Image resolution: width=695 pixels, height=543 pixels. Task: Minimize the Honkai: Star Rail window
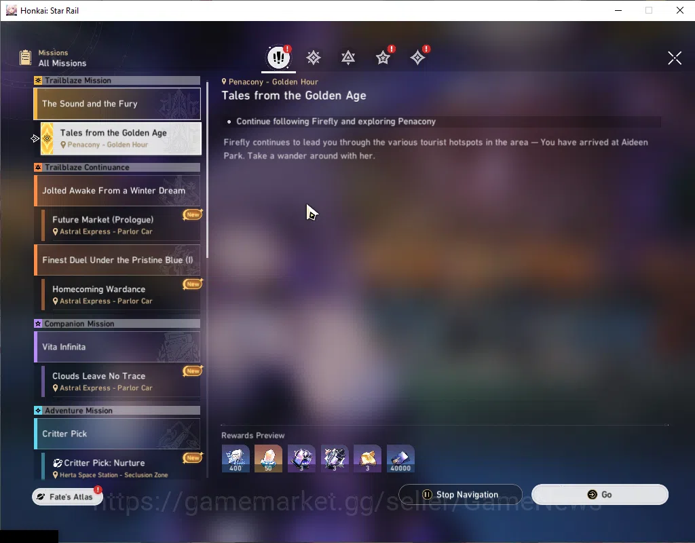coord(618,10)
